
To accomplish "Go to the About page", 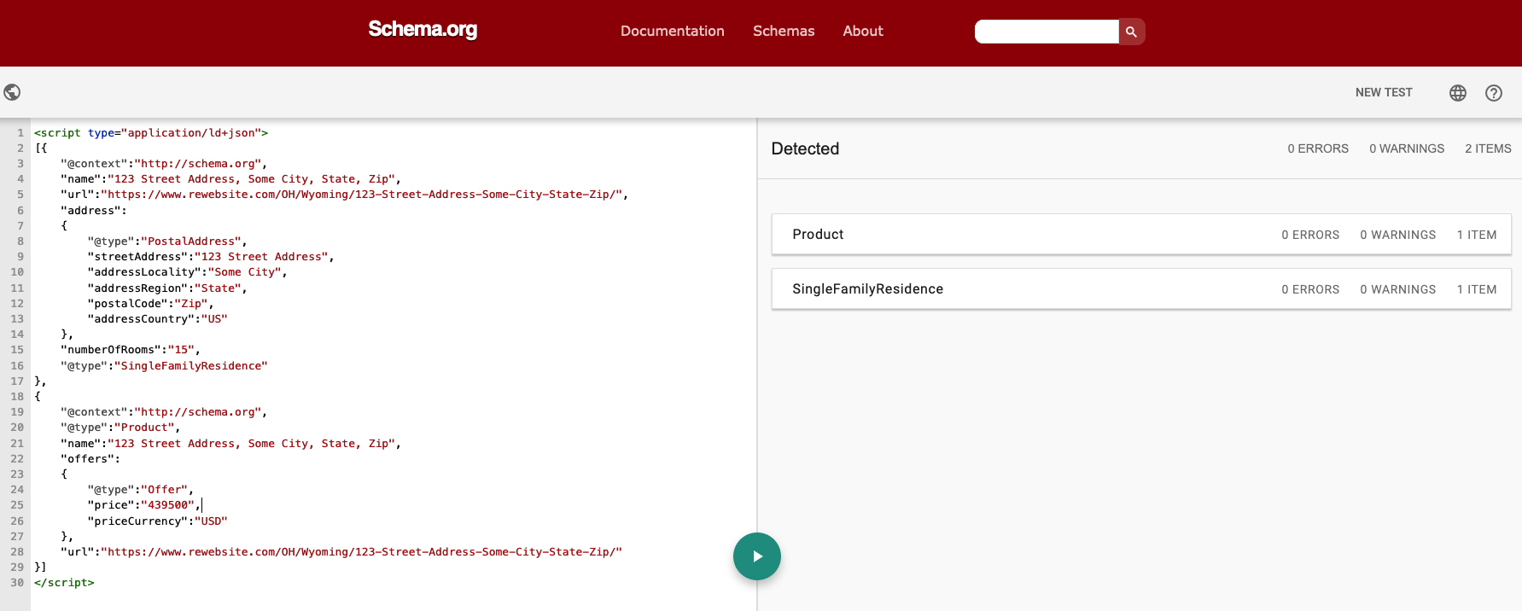I will tap(862, 31).
